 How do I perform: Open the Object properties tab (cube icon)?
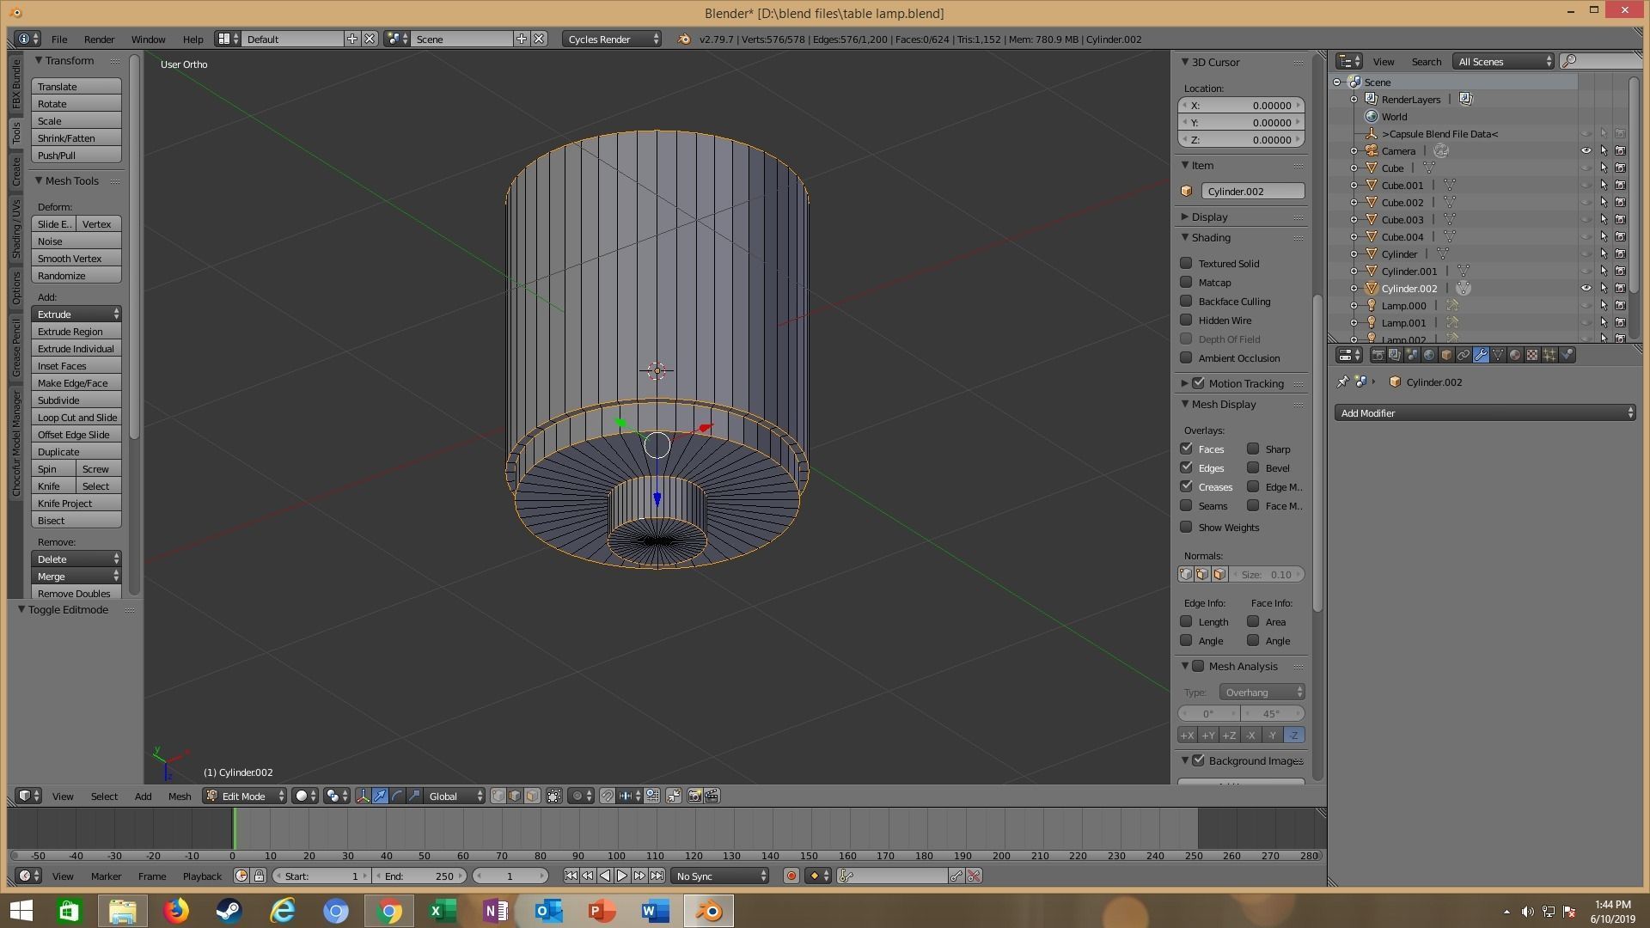pos(1446,355)
